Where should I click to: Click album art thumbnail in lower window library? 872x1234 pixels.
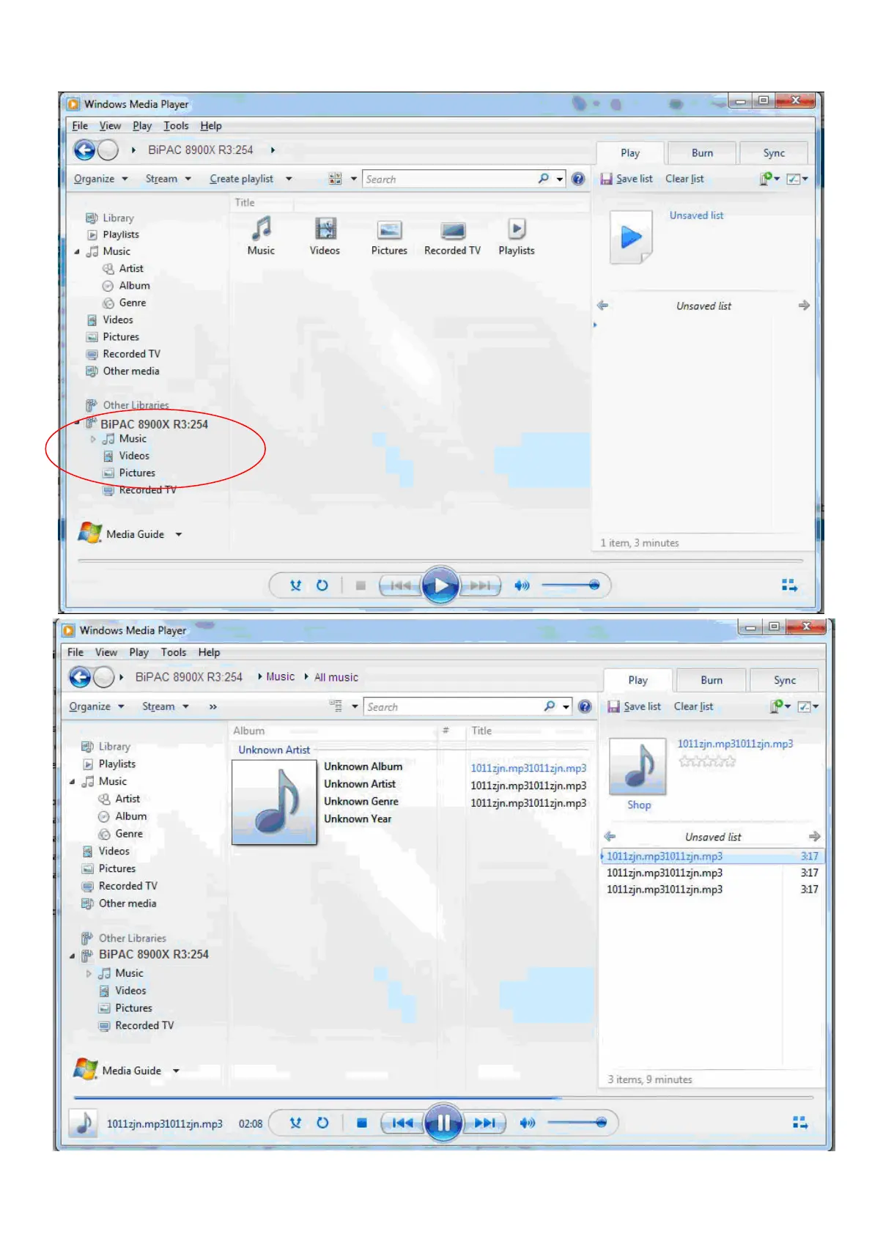pyautogui.click(x=274, y=802)
